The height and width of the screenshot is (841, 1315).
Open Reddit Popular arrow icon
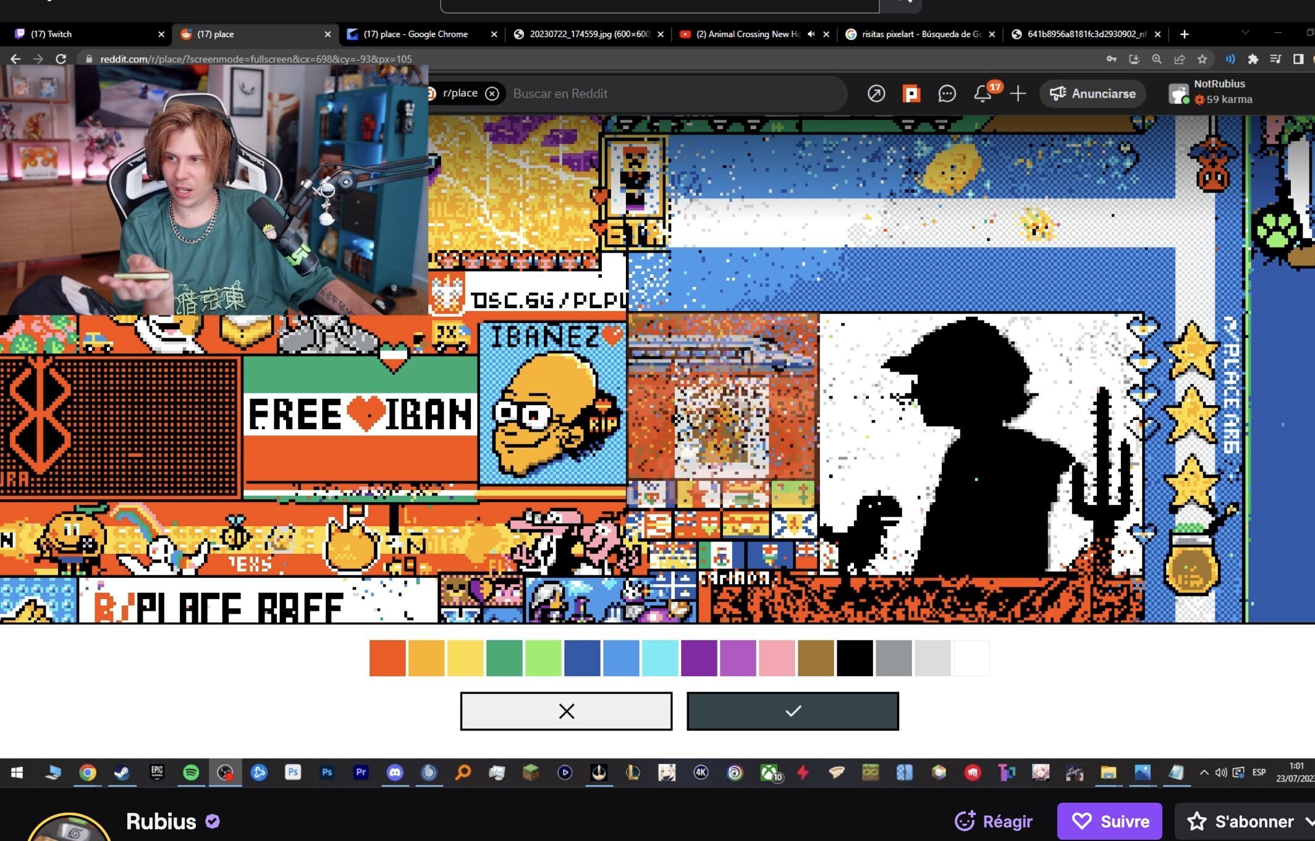coord(876,93)
